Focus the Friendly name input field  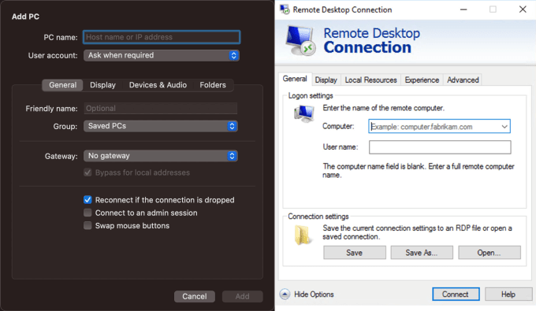[161, 109]
